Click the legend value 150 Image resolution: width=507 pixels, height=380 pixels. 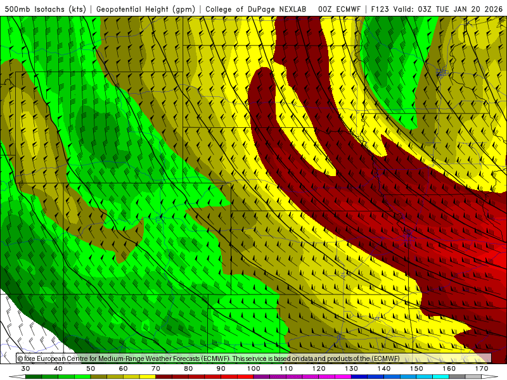coord(417,369)
